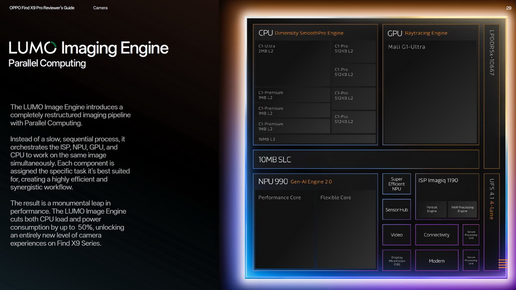Click the "Connectivity" box
The height and width of the screenshot is (290, 516).
(x=437, y=235)
